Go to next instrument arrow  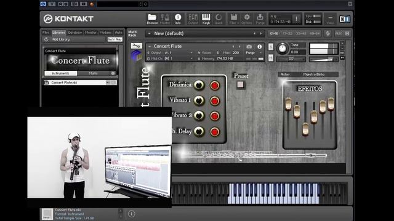tap(239, 47)
